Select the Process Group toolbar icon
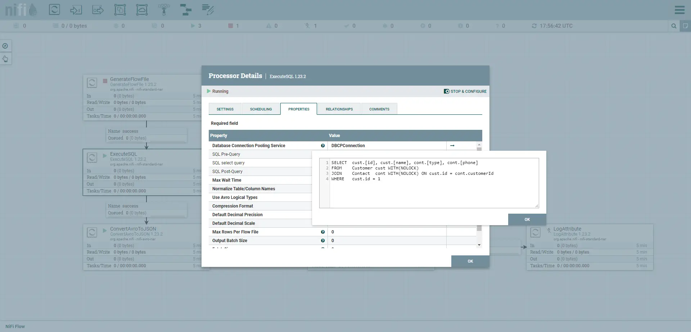 pos(120,10)
